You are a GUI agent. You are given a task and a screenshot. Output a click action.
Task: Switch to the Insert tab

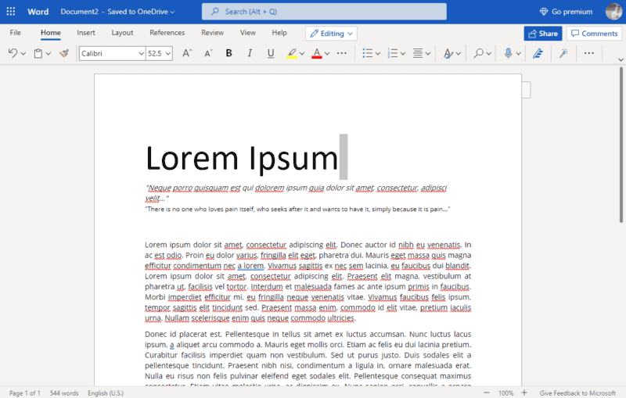pos(86,33)
